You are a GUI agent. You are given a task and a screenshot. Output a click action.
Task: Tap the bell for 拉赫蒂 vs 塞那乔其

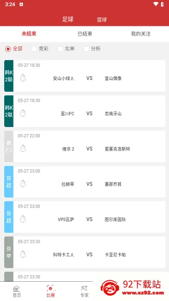23,184
